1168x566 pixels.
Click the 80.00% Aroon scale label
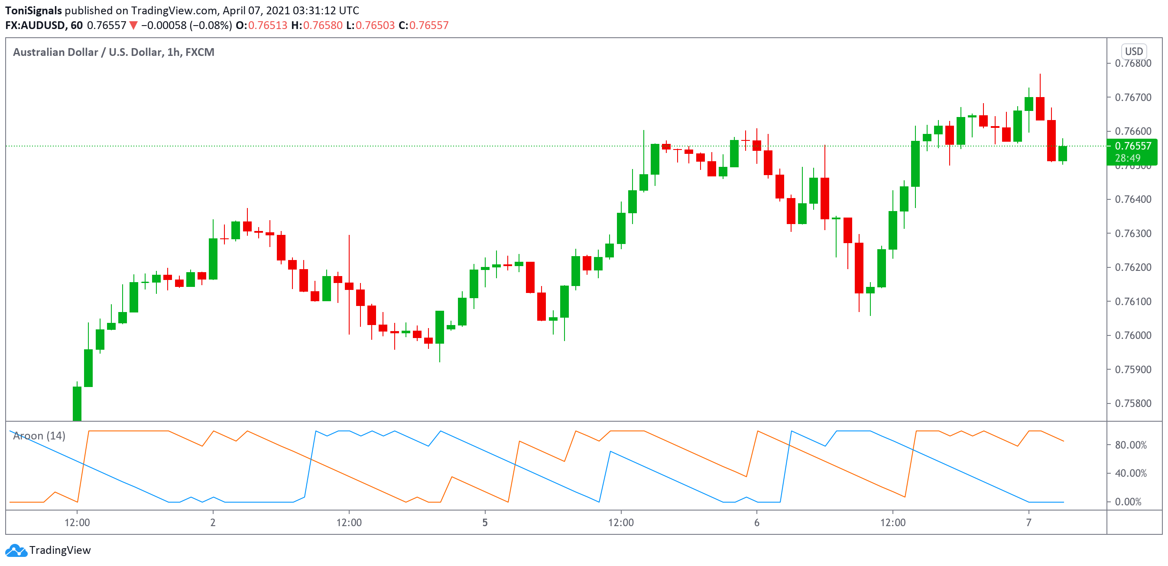tap(1130, 445)
